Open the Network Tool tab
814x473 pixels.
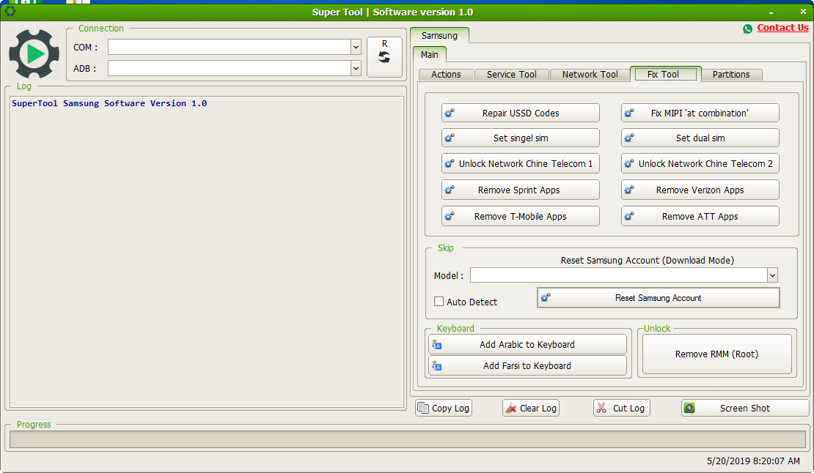[590, 75]
